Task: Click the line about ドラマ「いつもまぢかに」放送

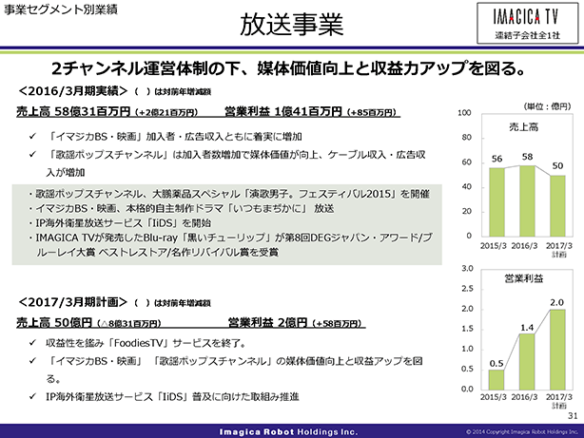Action: (x=182, y=208)
